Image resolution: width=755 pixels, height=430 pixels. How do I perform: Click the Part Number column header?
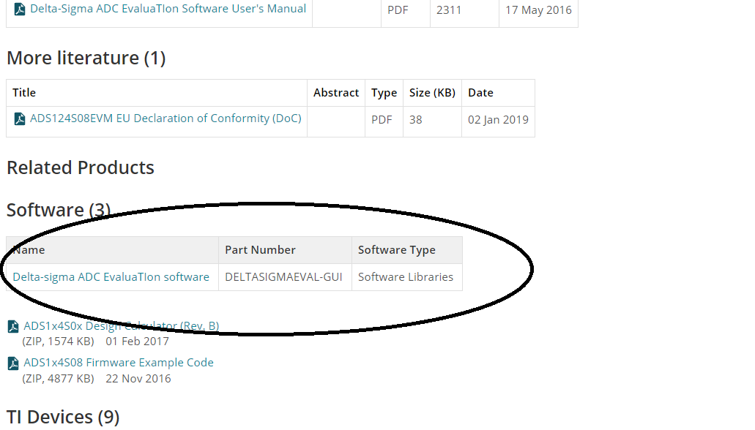coord(285,250)
